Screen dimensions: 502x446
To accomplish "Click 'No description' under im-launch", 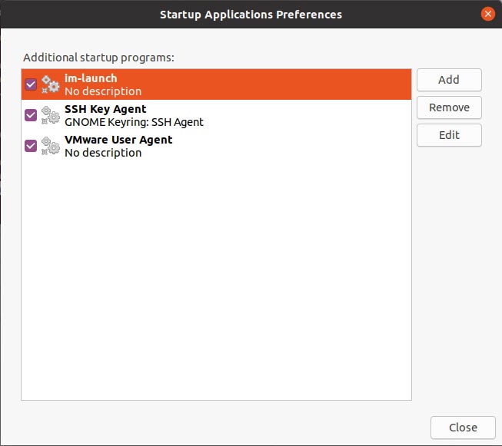I will [103, 91].
